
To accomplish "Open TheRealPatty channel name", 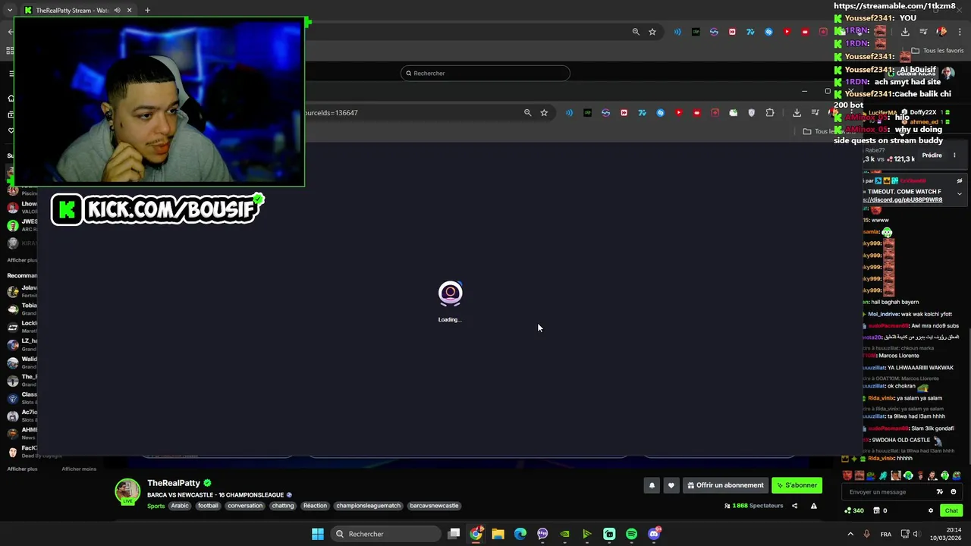I will click(x=174, y=483).
